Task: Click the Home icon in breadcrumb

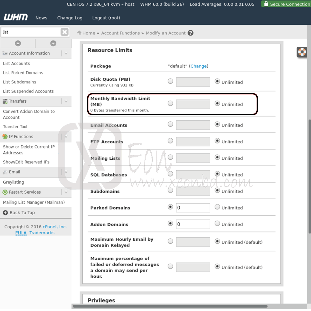Action: coord(79,33)
